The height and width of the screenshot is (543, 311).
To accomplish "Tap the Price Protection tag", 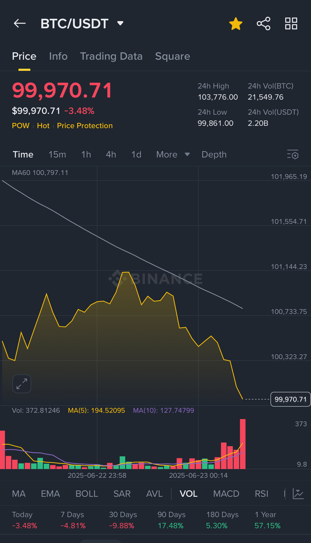I will pyautogui.click(x=85, y=126).
